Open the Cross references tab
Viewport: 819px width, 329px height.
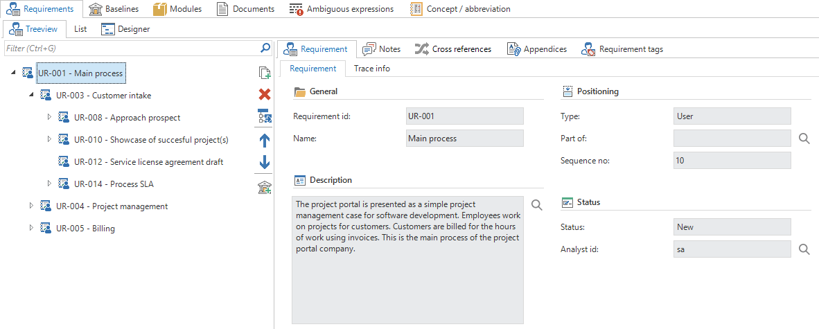click(x=453, y=49)
